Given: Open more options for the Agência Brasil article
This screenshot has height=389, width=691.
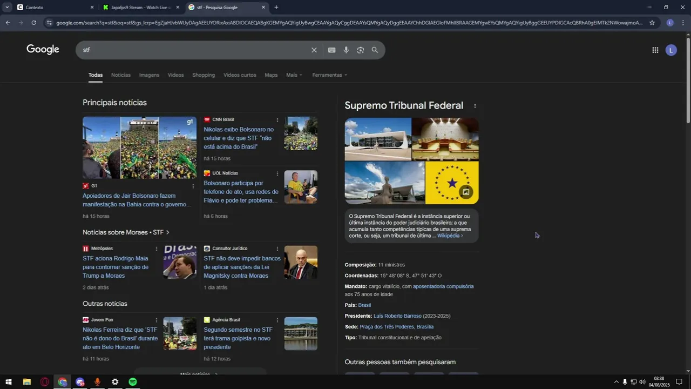Looking at the screenshot, I should pyautogui.click(x=277, y=320).
